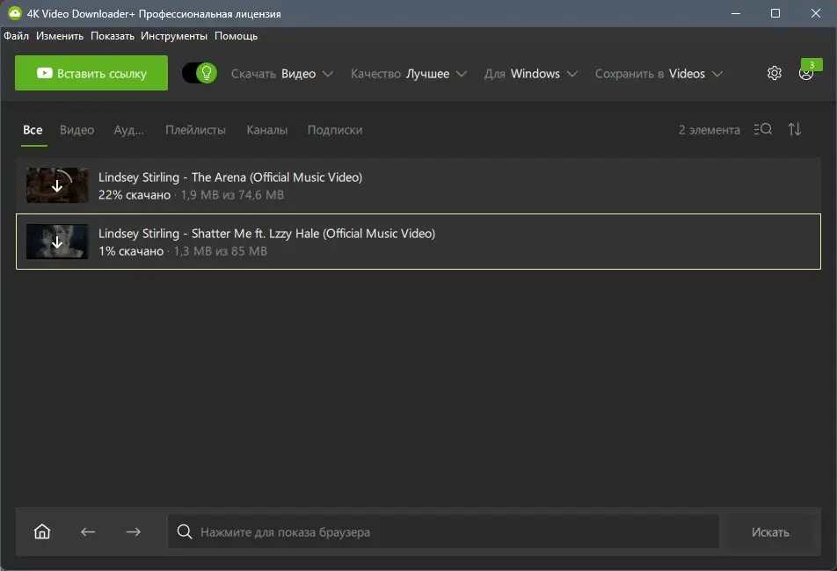Open the Качество Лучшее dropdown
Viewport: 837px width, 571px height.
[x=408, y=74]
